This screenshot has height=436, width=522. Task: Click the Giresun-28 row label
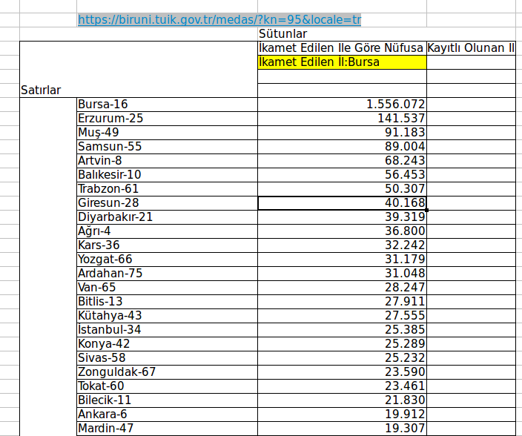(x=108, y=202)
